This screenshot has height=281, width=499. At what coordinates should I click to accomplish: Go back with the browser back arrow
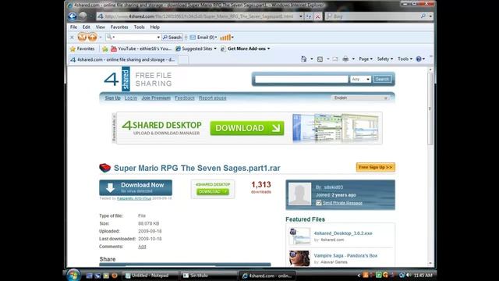tap(73, 16)
